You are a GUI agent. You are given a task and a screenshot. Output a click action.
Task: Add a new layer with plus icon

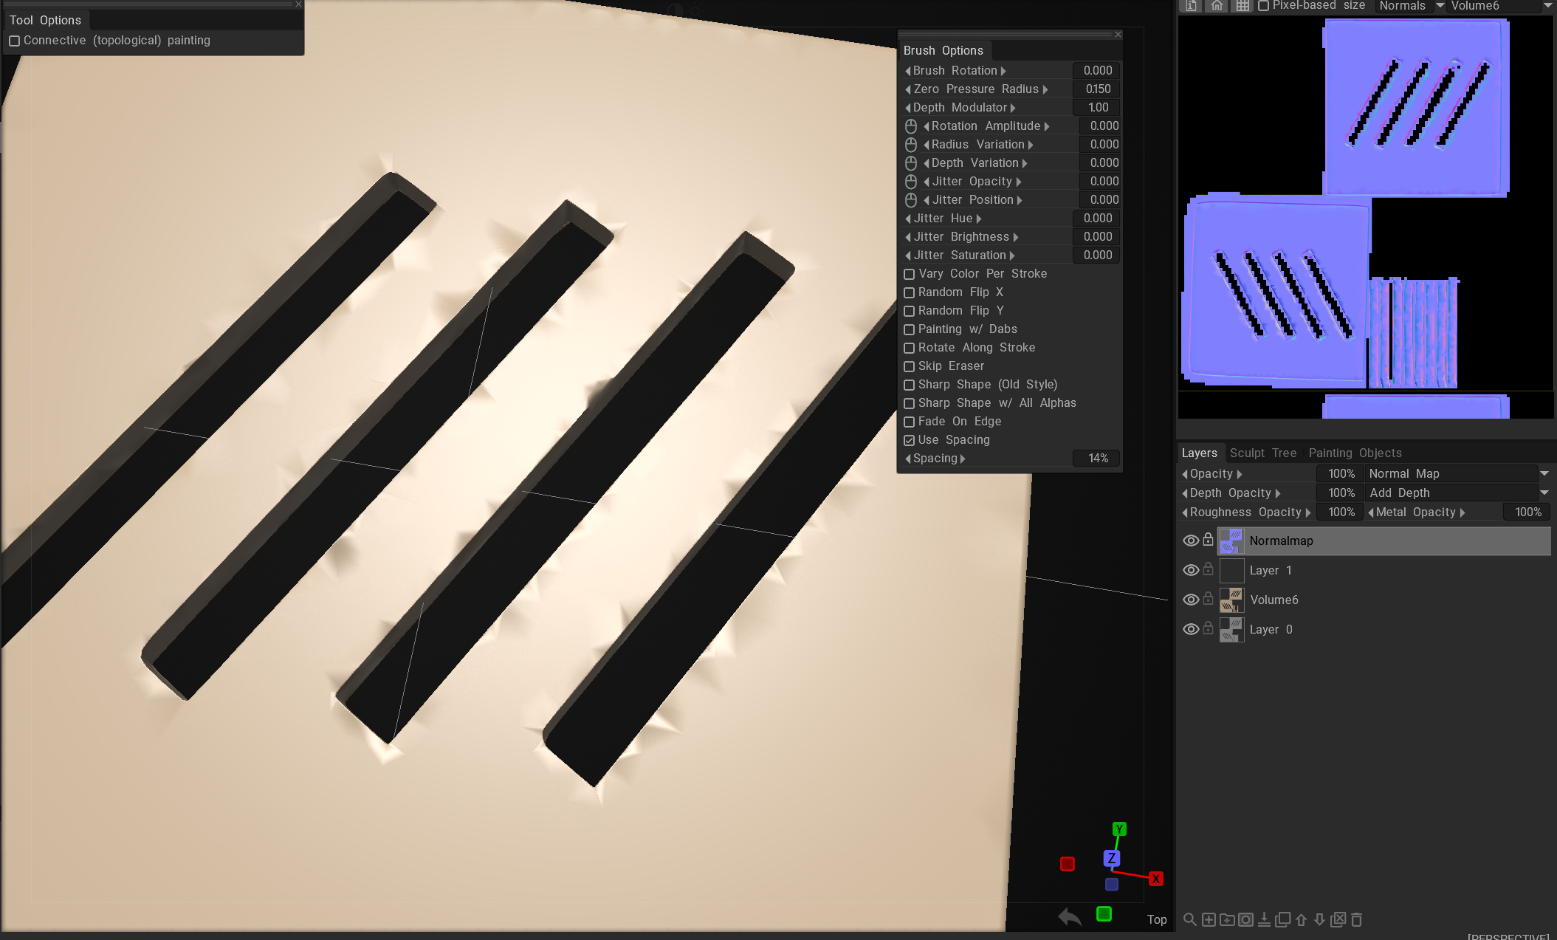tap(1209, 919)
